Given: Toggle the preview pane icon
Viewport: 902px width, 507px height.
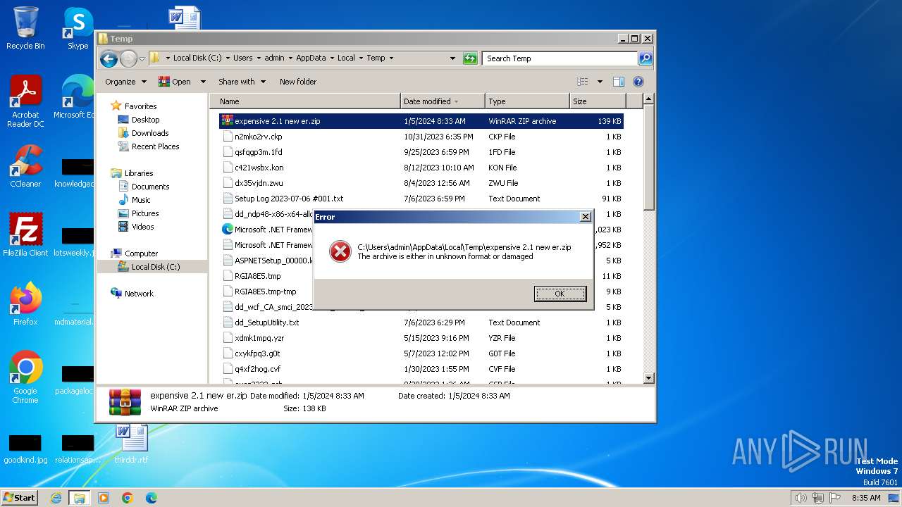Looking at the screenshot, I should (x=618, y=82).
